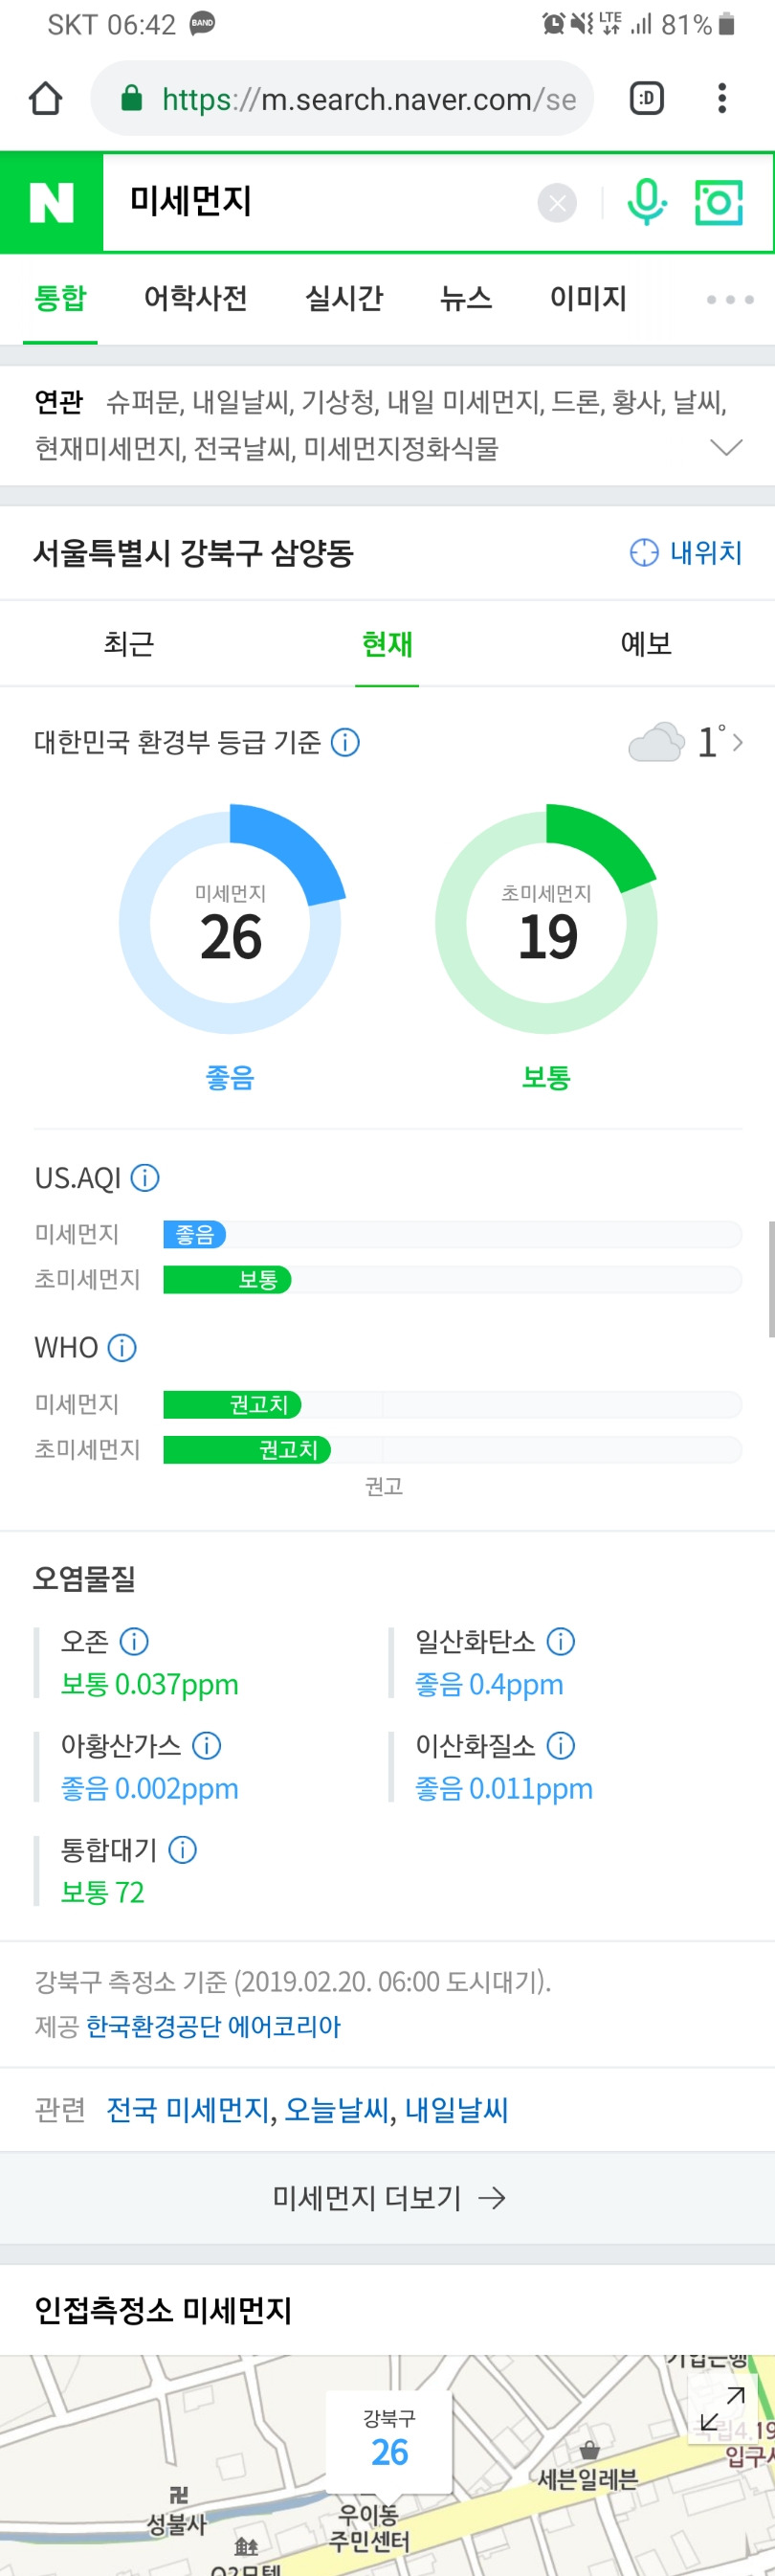Start voice search with microphone icon
The width and height of the screenshot is (775, 2576).
(x=646, y=202)
